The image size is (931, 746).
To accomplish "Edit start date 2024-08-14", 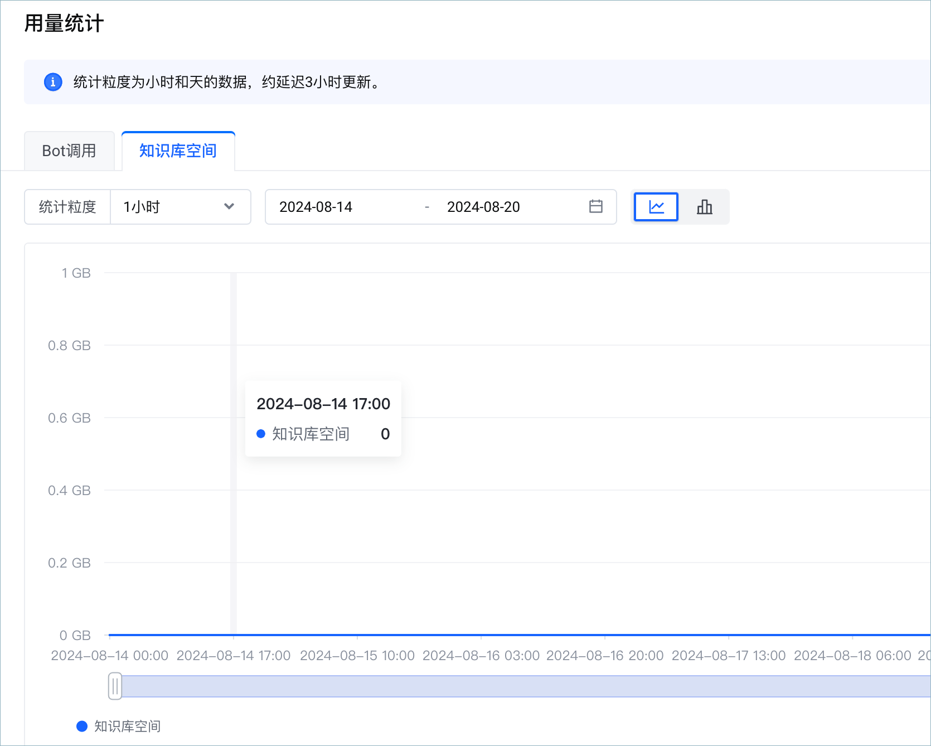I will pos(316,207).
